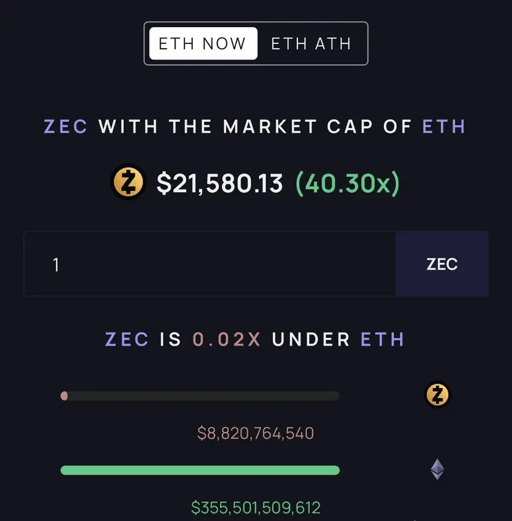Click the $8,820,764,540 market cap figure
This screenshot has height=521, width=512.
[x=255, y=433]
